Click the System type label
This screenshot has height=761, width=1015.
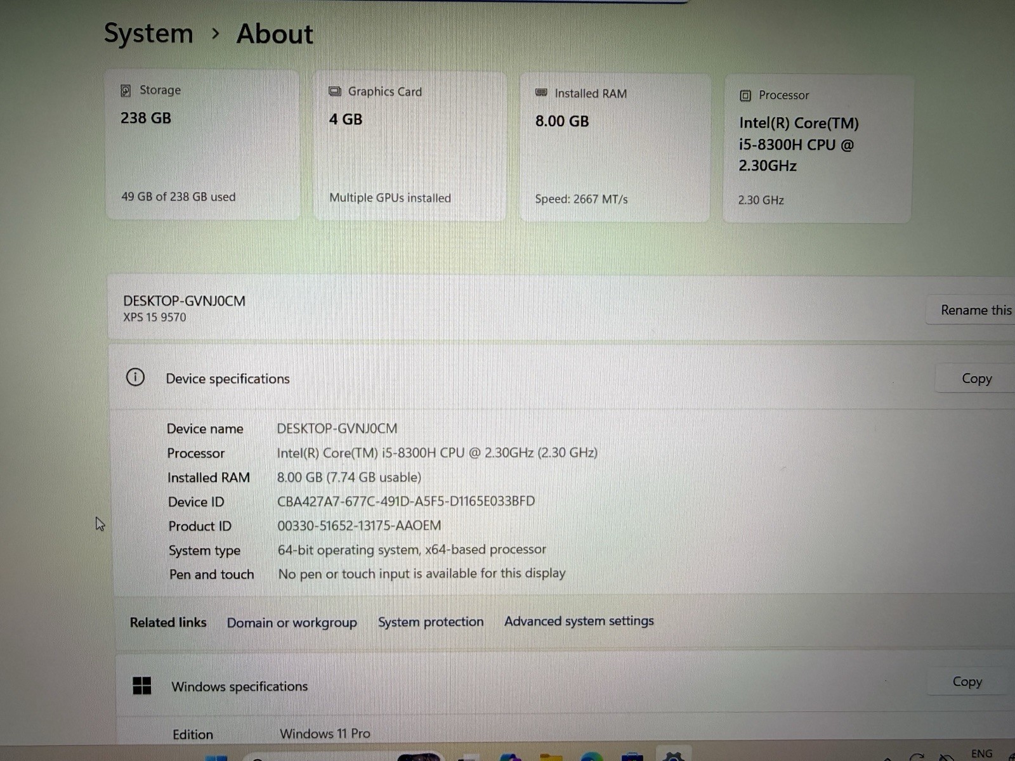[x=204, y=550]
